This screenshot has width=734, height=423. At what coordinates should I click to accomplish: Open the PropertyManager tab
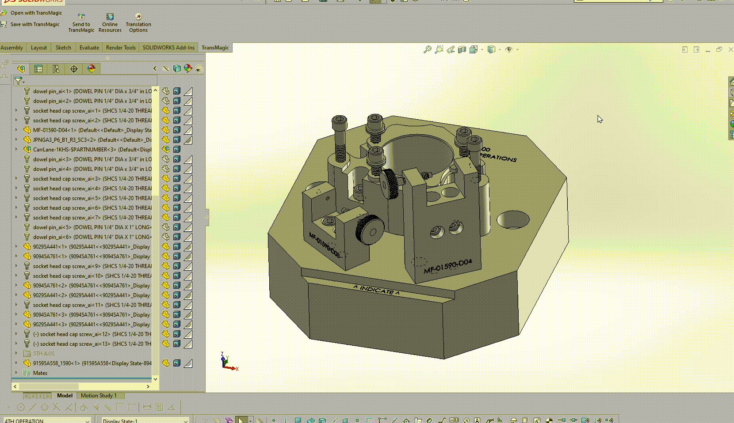(38, 69)
